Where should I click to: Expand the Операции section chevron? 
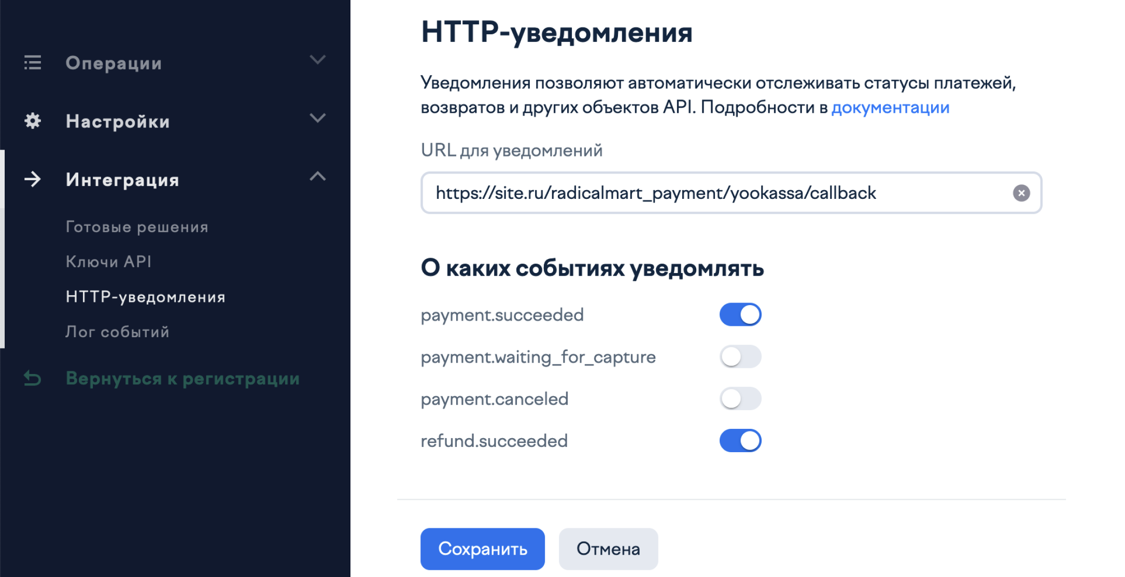pyautogui.click(x=317, y=60)
